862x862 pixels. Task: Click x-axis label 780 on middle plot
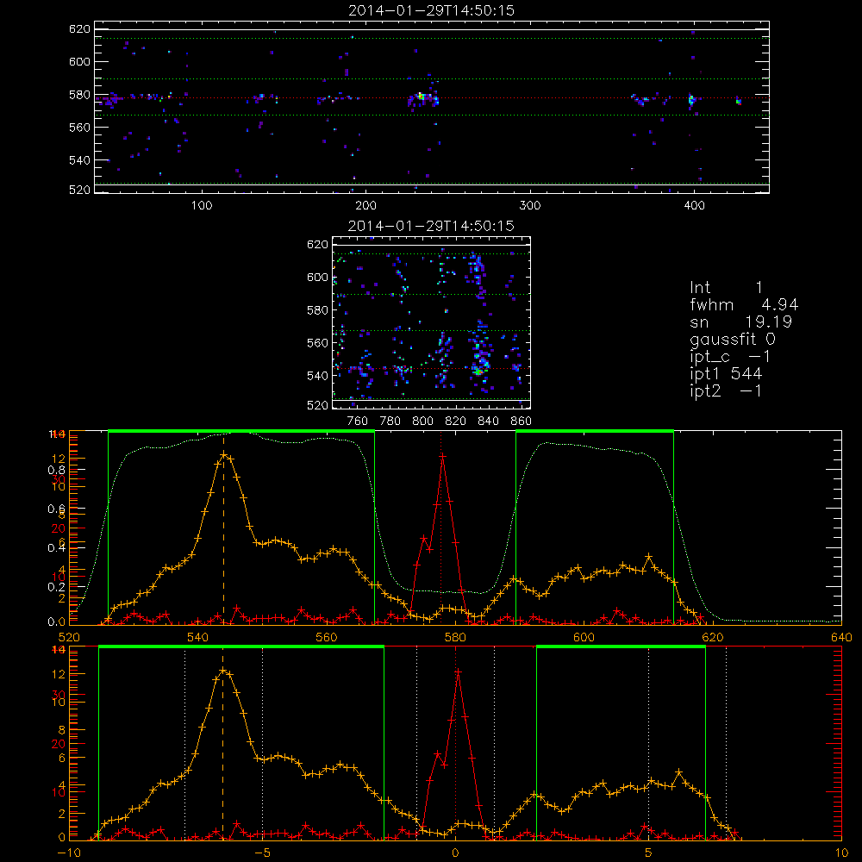[390, 422]
